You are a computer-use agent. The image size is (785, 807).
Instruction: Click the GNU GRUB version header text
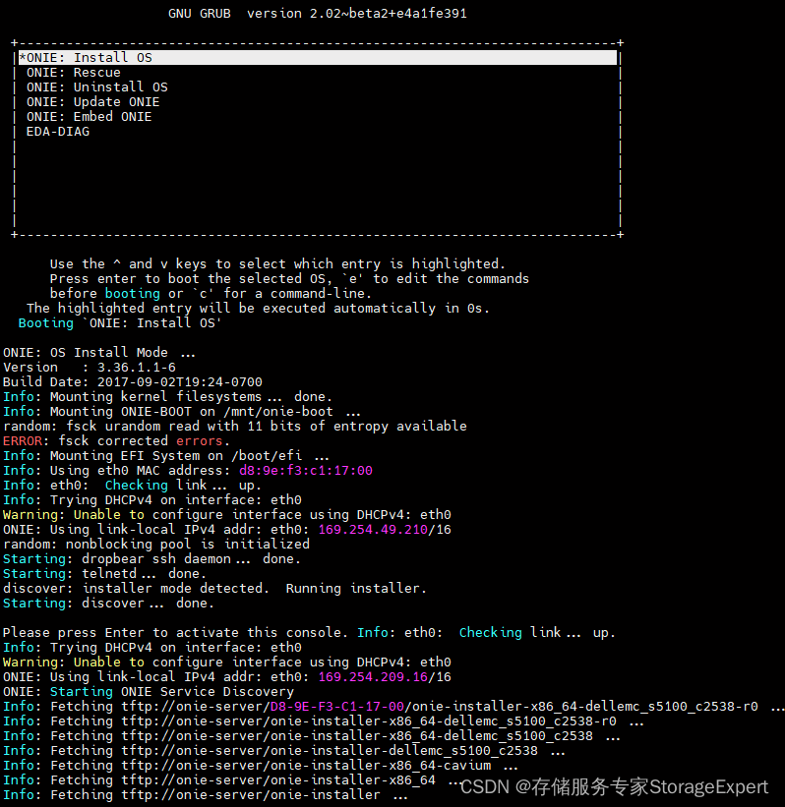pyautogui.click(x=318, y=14)
